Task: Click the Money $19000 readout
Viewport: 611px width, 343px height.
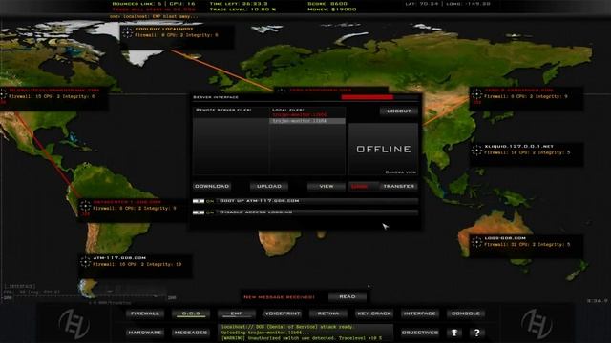Action: (332, 10)
